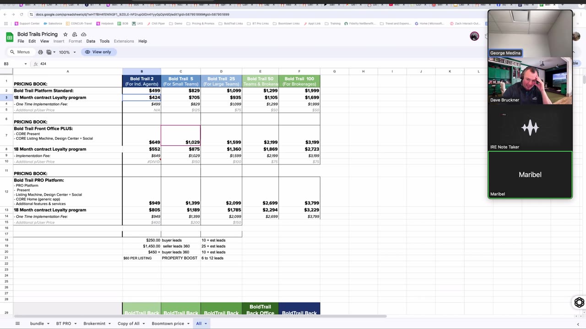Select the #DIV/0! error cell

(x=141, y=162)
